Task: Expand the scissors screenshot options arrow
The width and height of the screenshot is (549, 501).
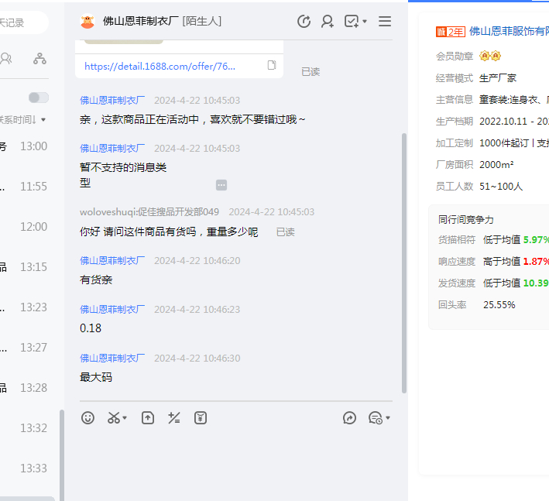Action: pos(125,419)
